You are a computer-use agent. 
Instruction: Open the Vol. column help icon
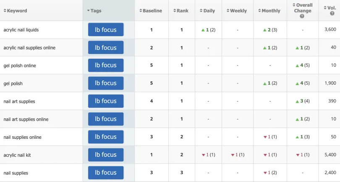coord(332,13)
